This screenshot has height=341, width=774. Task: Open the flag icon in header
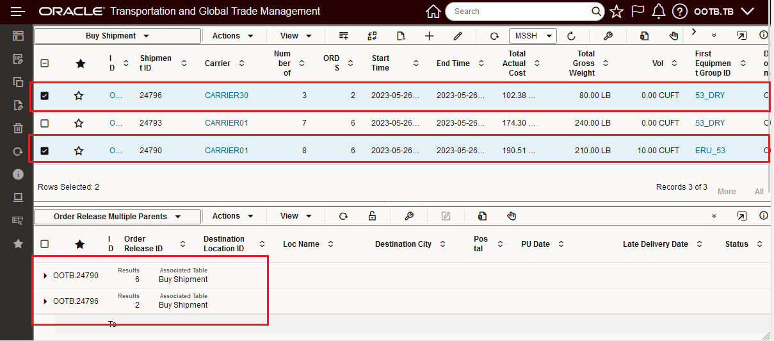point(638,12)
